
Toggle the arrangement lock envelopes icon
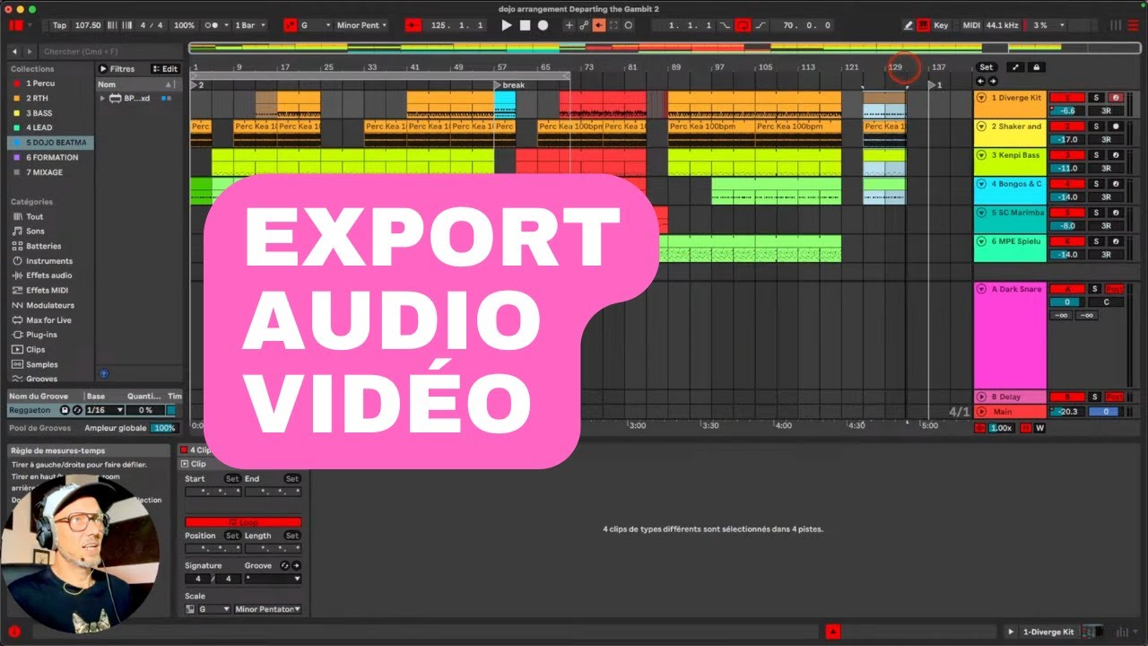[x=1036, y=67]
